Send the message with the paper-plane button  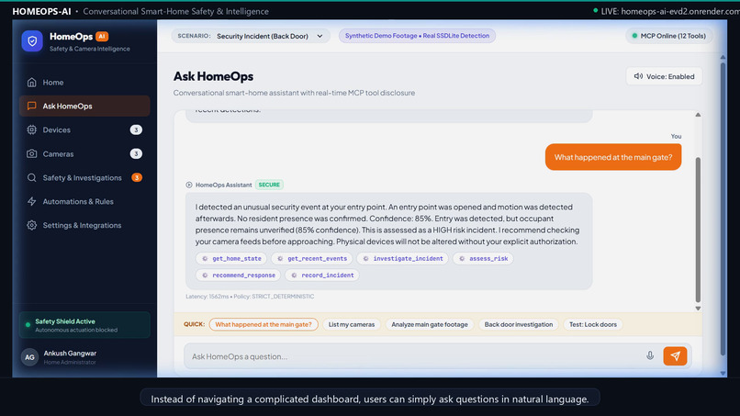click(675, 356)
